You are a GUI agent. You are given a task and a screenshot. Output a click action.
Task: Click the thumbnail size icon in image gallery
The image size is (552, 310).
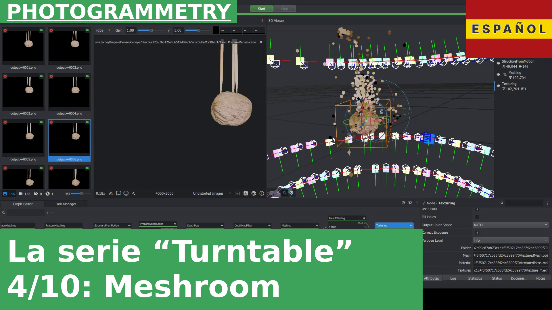68,194
